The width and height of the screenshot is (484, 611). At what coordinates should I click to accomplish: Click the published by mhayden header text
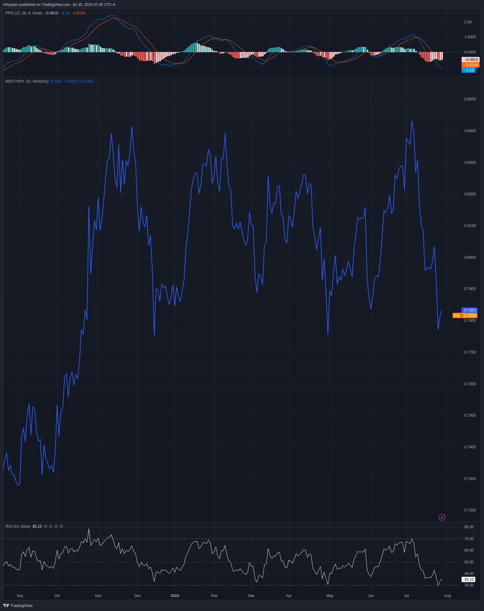coord(59,5)
